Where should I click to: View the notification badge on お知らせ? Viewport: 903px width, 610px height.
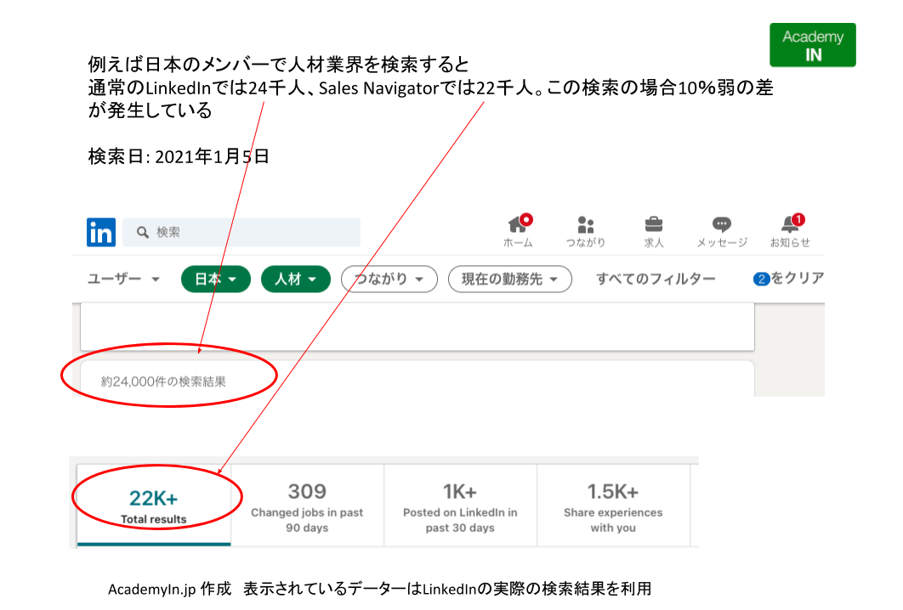(800, 218)
